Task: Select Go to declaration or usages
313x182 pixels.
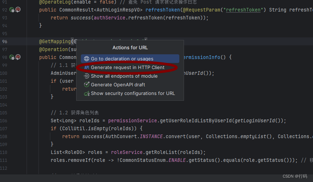Action: pos(130,59)
